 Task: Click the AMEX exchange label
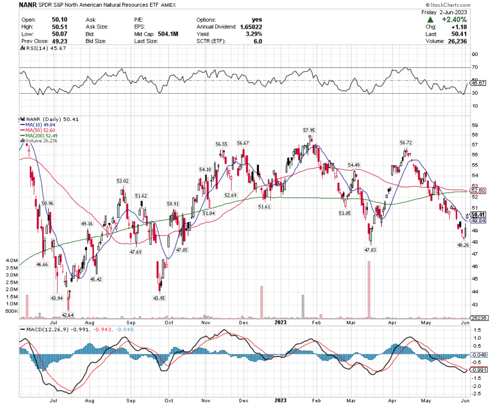click(x=168, y=5)
